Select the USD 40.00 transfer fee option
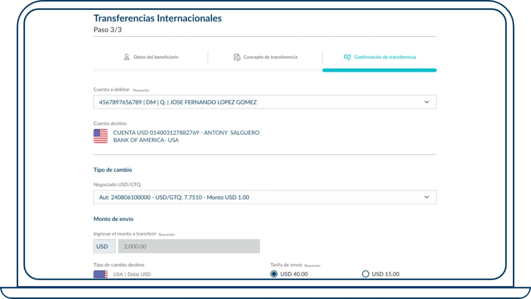The height and width of the screenshot is (299, 531). click(274, 274)
